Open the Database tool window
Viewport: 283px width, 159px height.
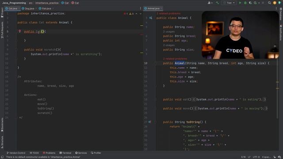click(281, 14)
